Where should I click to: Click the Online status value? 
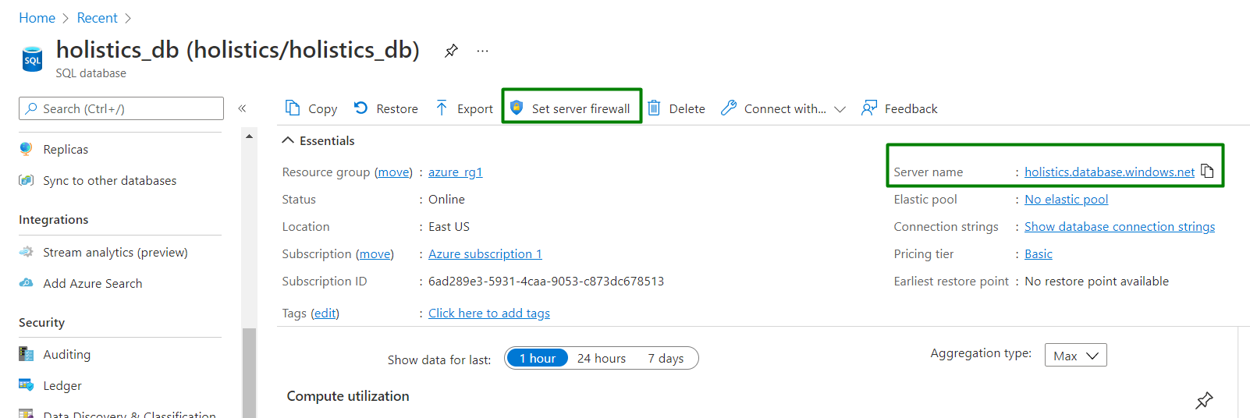pyautogui.click(x=446, y=199)
